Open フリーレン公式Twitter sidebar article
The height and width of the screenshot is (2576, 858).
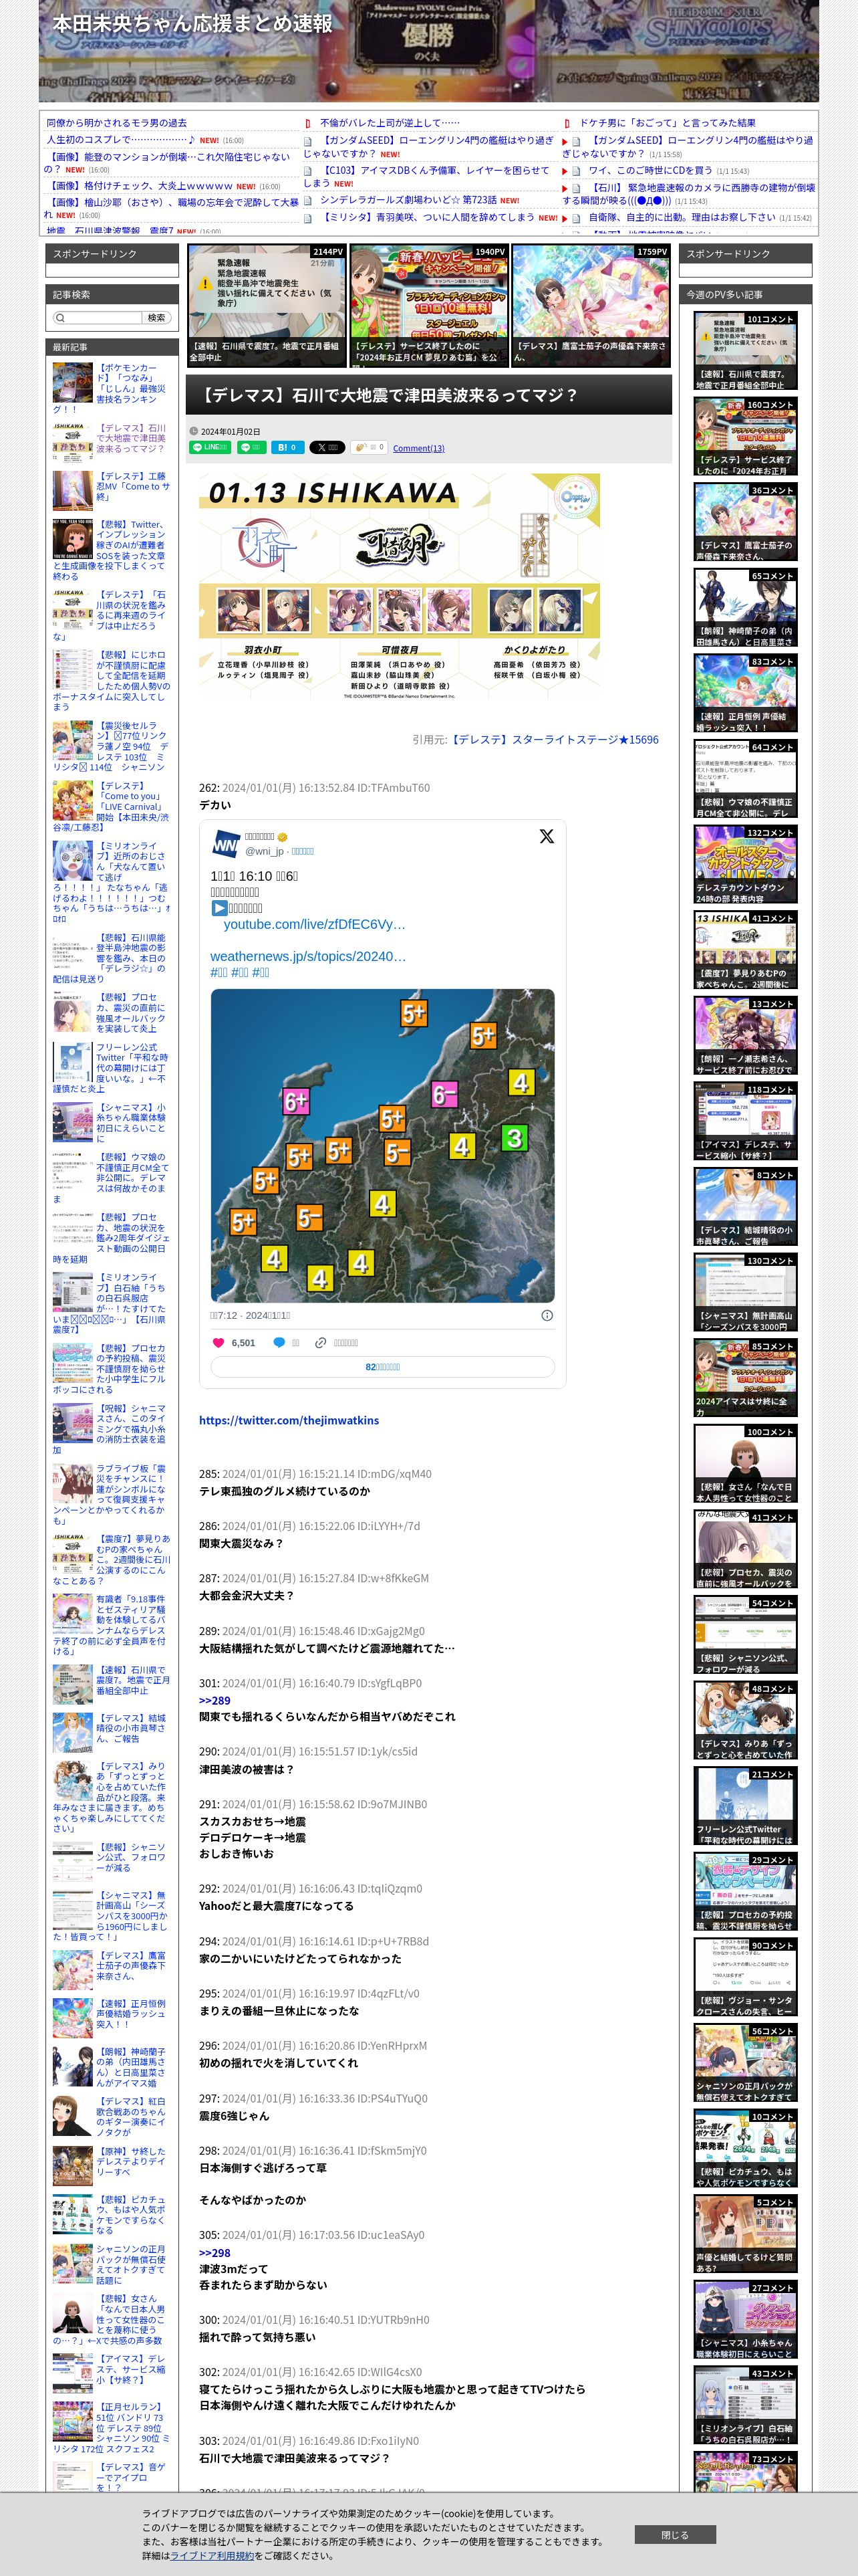111,1068
